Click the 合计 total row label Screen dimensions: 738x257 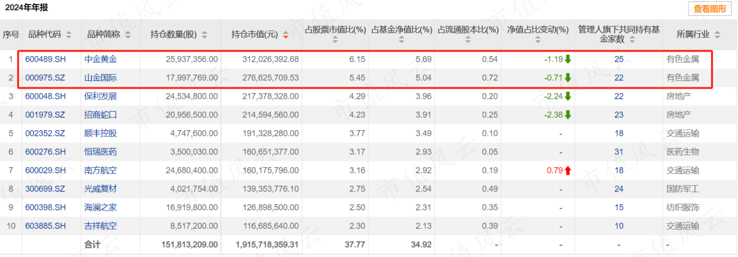click(92, 244)
